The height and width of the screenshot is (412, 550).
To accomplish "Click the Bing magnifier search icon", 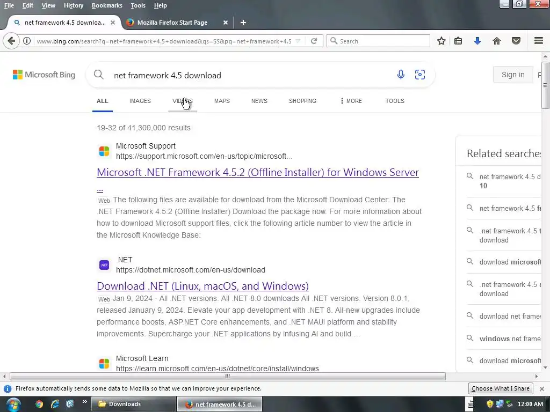I will pos(99,75).
